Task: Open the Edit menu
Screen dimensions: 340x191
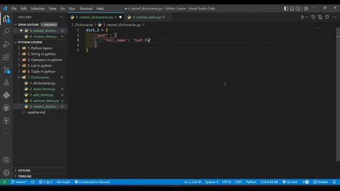Action: [x=23, y=8]
